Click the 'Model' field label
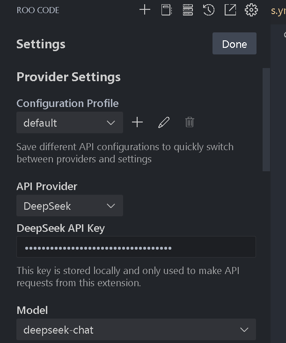This screenshot has width=286, height=343. 32,310
